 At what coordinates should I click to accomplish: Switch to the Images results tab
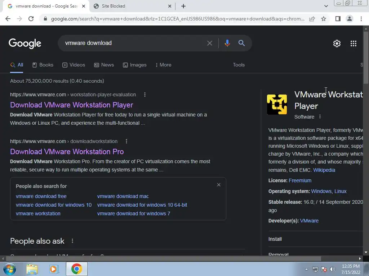(x=135, y=65)
